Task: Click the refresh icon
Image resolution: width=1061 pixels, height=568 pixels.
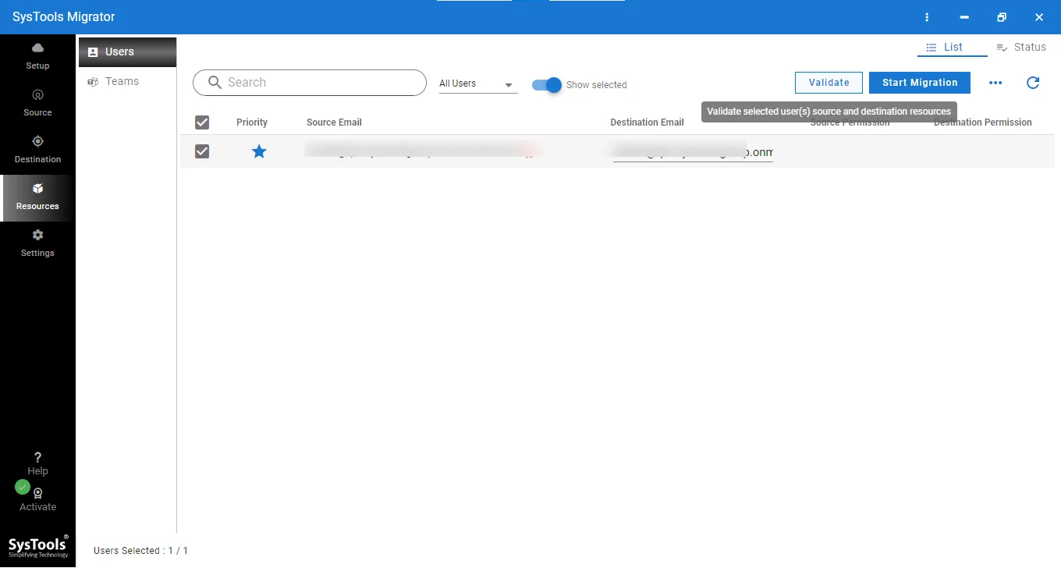Action: [x=1033, y=83]
